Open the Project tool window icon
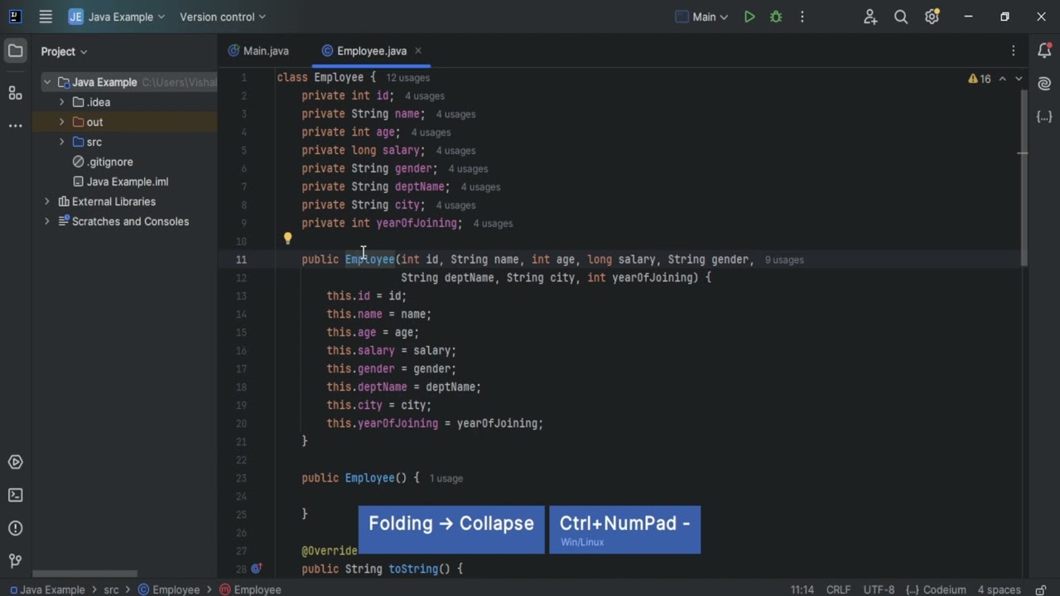 coord(15,51)
